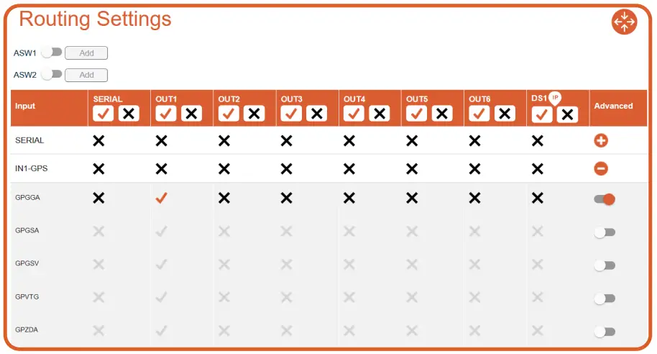Viewport: 657px width, 354px height.
Task: Toggle the ASW2 switch
Action: click(52, 74)
